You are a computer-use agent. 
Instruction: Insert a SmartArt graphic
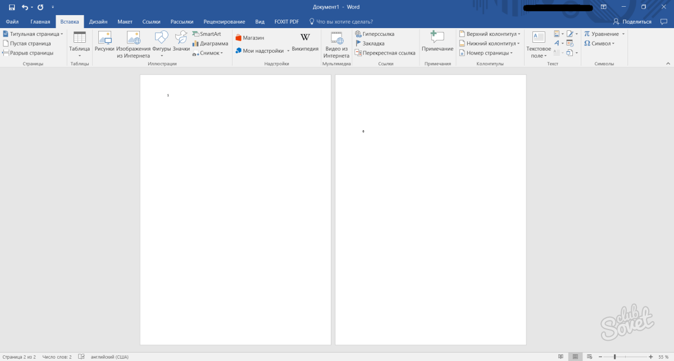[206, 34]
